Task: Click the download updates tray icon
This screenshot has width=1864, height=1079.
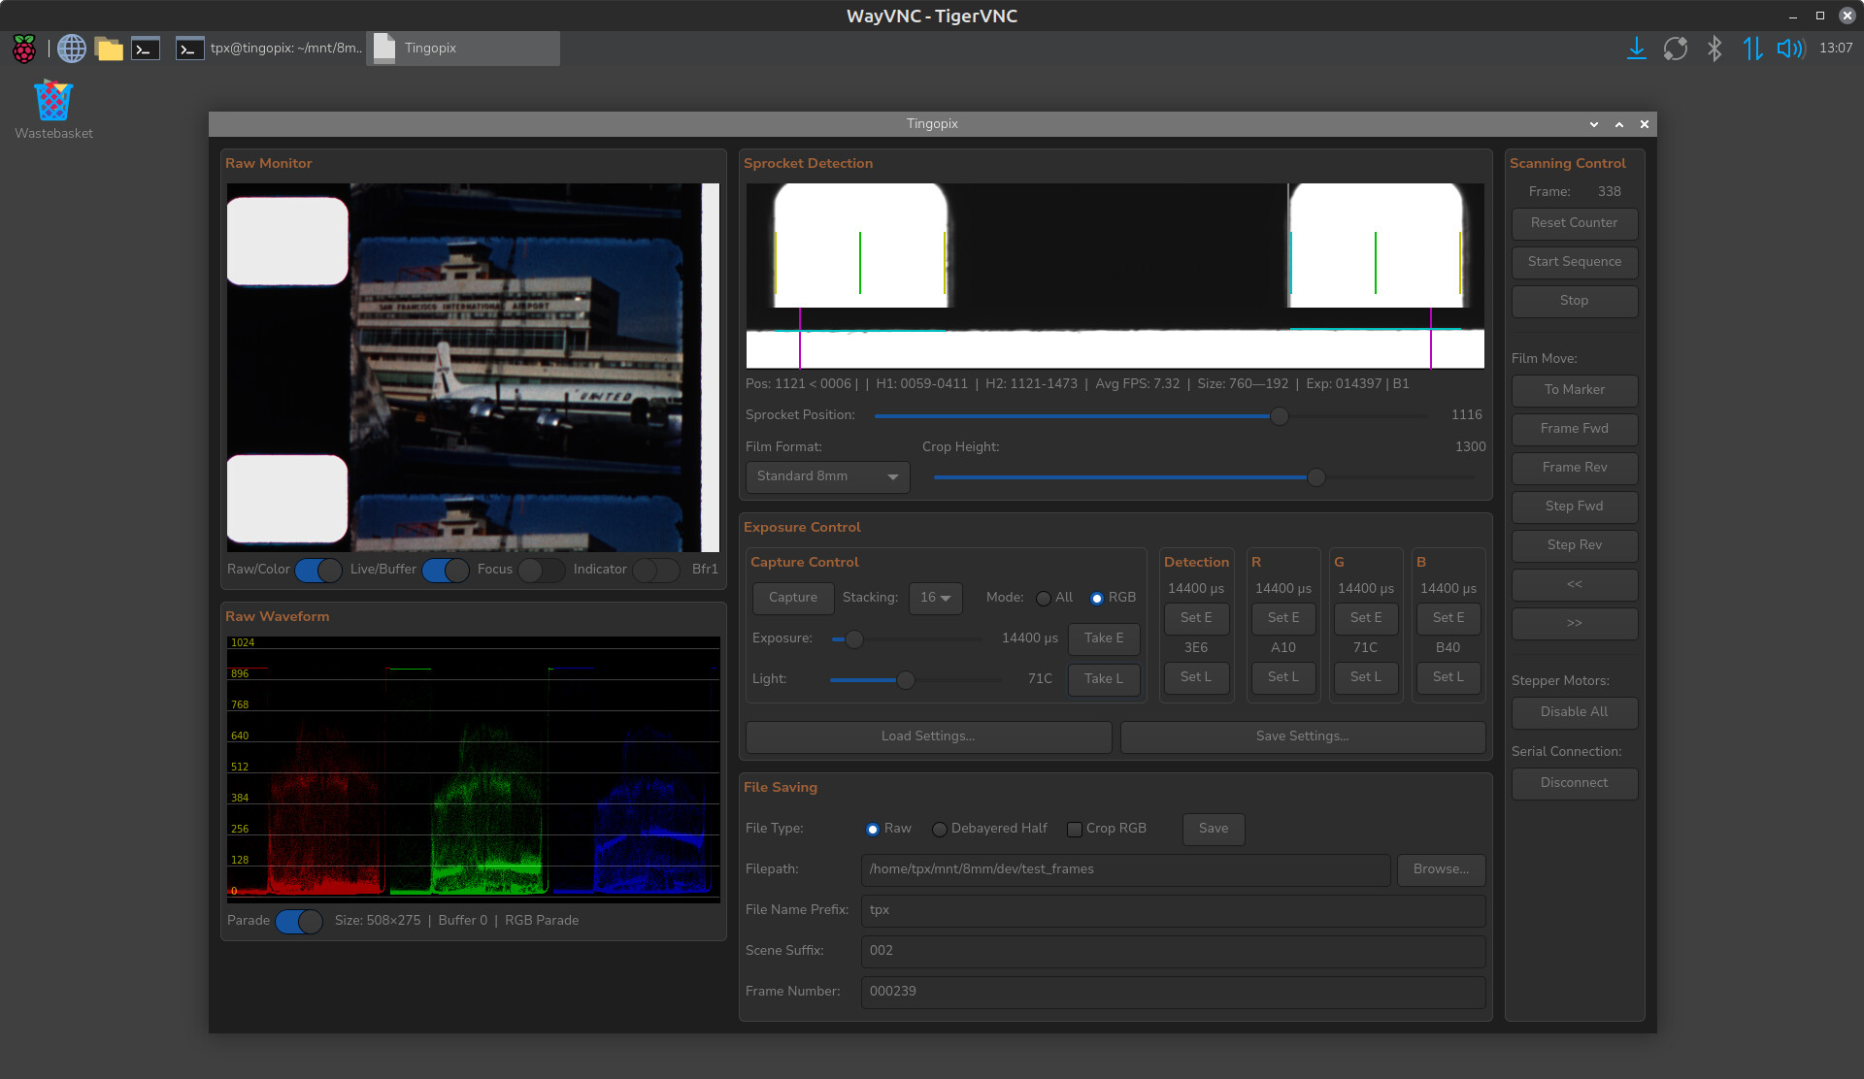Action: (1636, 48)
